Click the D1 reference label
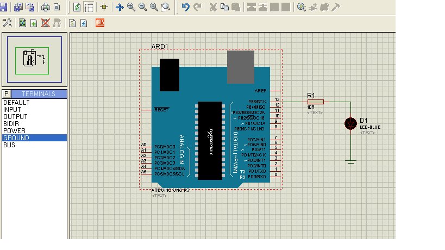Screen dimensions: 445x250 coord(363,120)
